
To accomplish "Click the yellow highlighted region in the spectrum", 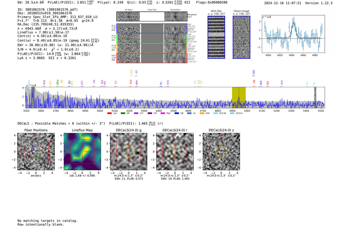I will pos(239,97).
